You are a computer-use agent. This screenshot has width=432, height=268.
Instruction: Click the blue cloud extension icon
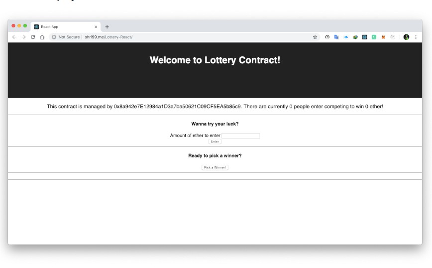click(346, 37)
